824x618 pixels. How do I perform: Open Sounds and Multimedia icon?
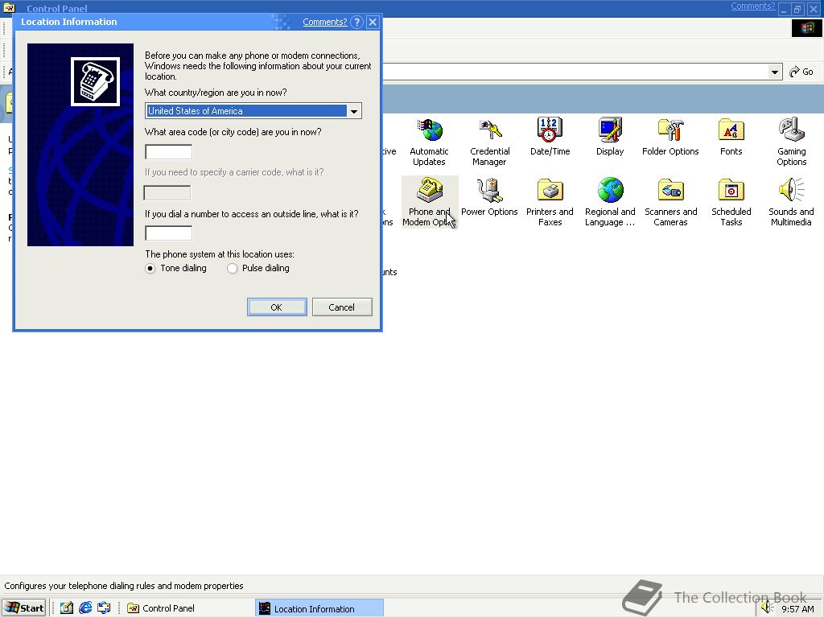(792, 202)
